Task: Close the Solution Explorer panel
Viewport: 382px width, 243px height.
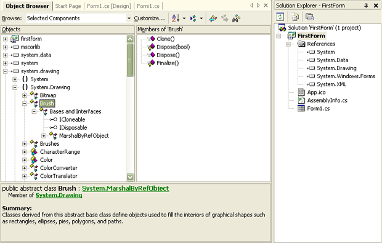Action: (376, 6)
